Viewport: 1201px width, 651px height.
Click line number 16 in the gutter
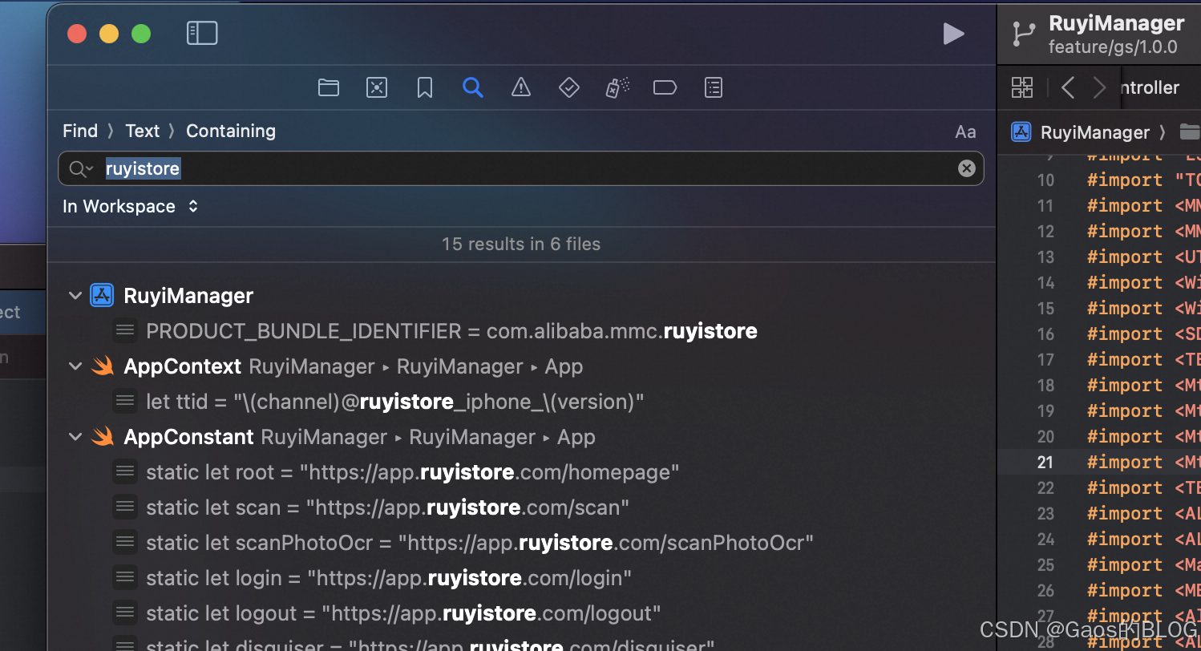[x=1045, y=334]
